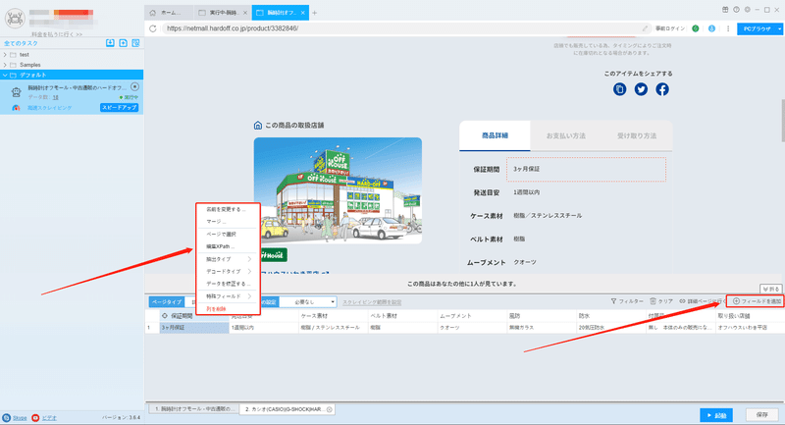The width and height of the screenshot is (785, 425).
Task: Switch to the bottom 腕時計オフモール tab
Action: [x=192, y=409]
